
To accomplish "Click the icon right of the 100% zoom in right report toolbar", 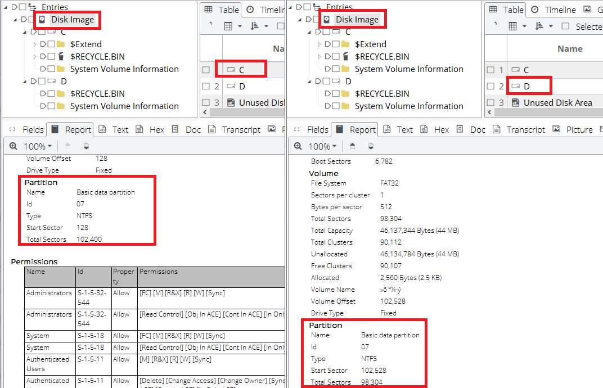I will 352,146.
